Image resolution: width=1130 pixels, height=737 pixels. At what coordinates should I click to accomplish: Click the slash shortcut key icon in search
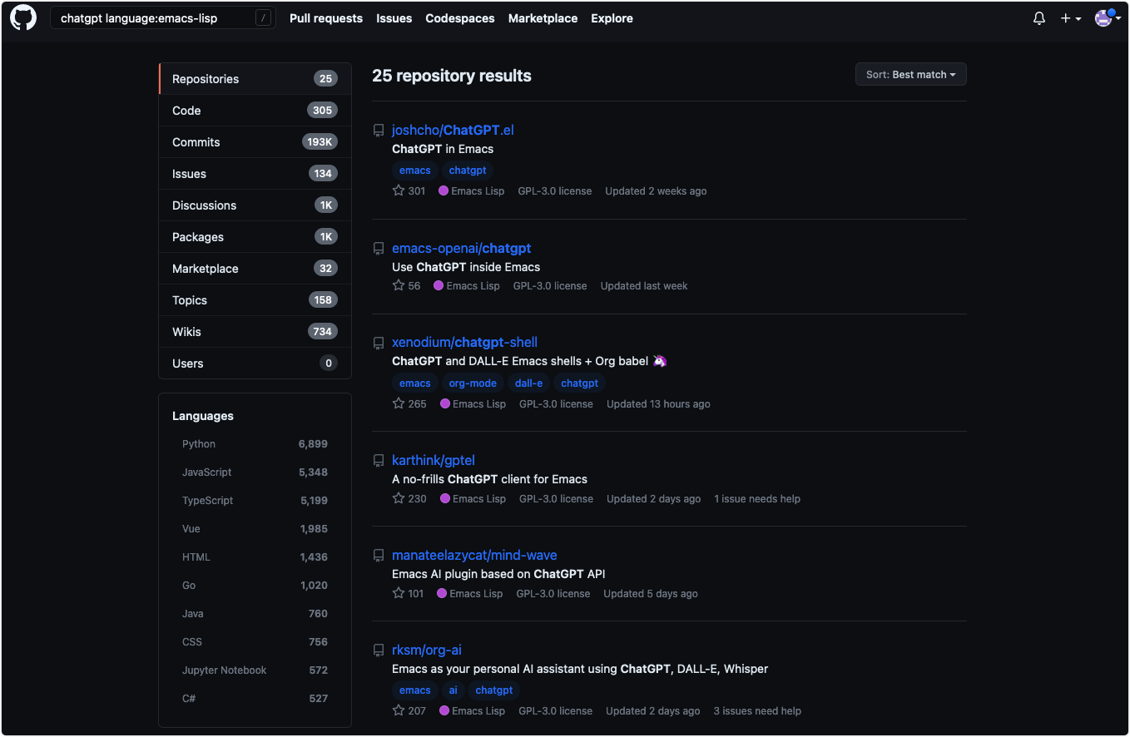264,18
